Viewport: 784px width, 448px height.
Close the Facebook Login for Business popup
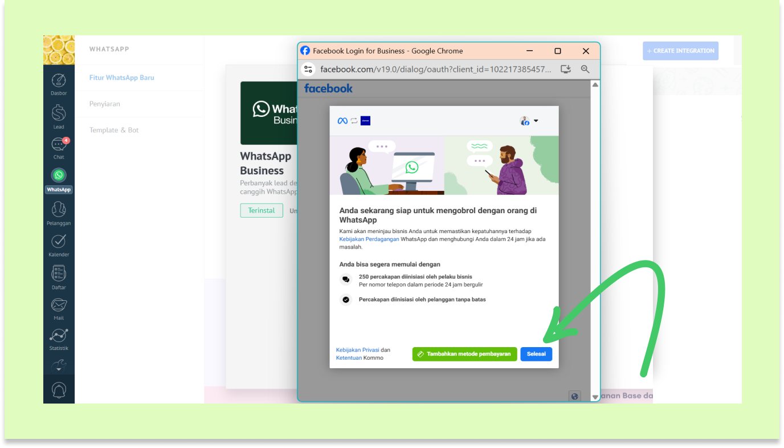point(586,51)
